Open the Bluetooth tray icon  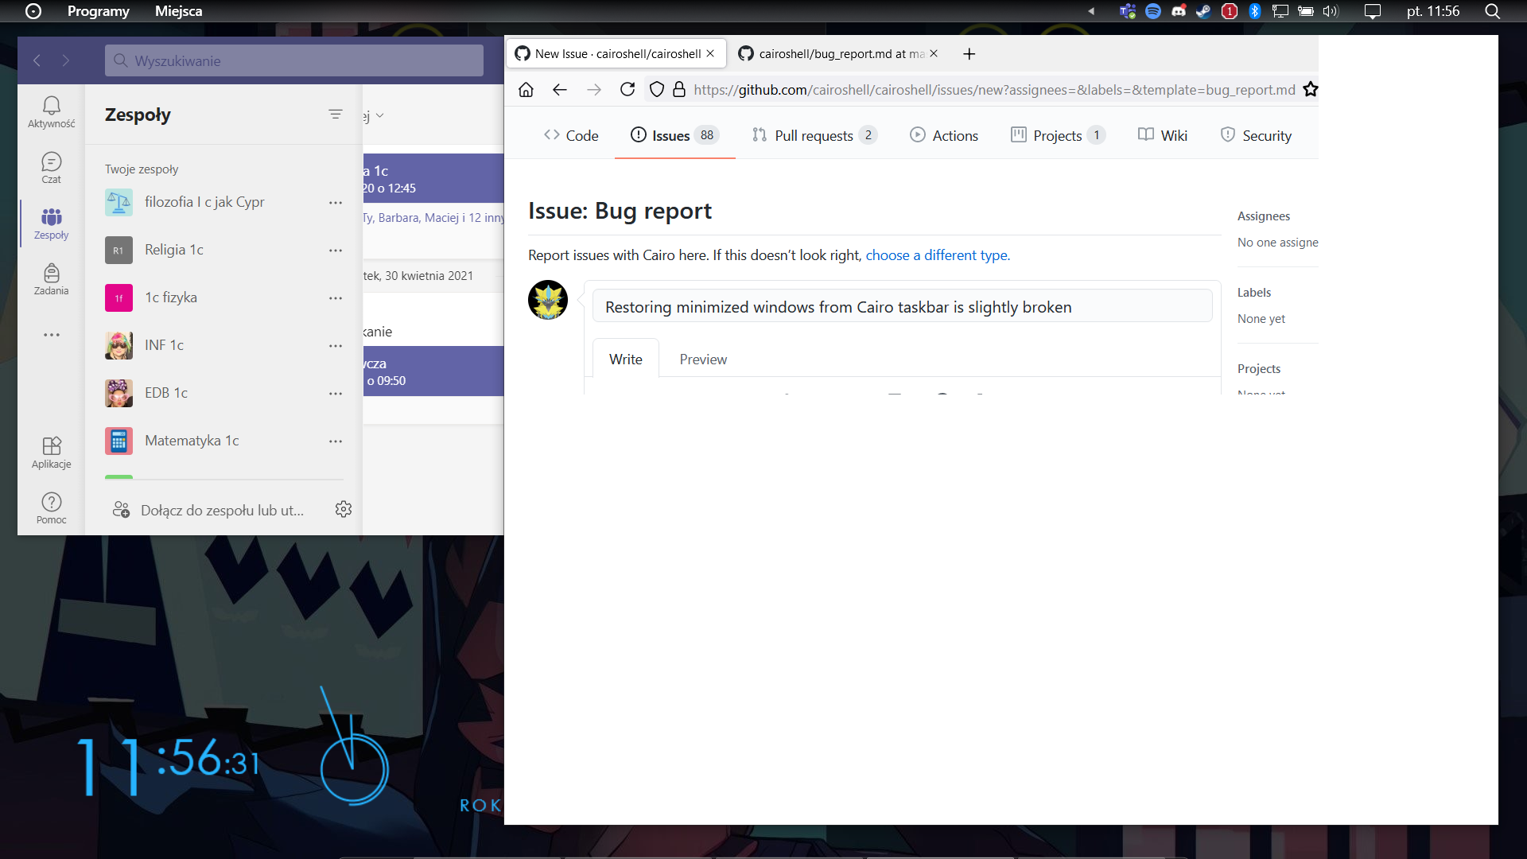(1255, 11)
